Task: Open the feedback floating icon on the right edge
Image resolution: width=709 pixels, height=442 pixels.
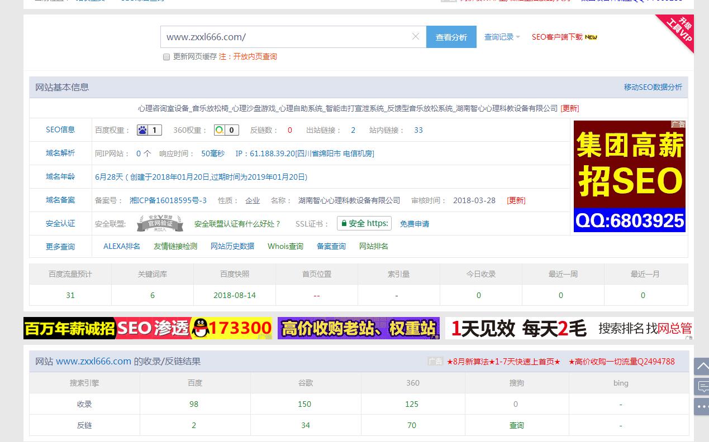Action: 701,386
